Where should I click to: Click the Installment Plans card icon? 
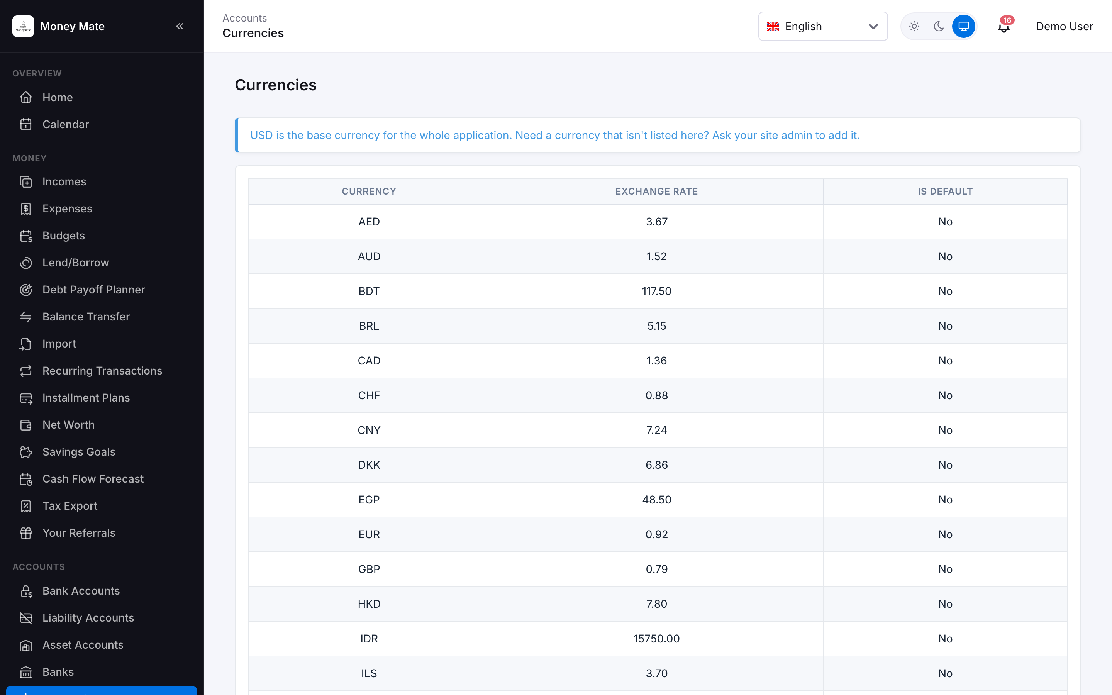pyautogui.click(x=26, y=398)
